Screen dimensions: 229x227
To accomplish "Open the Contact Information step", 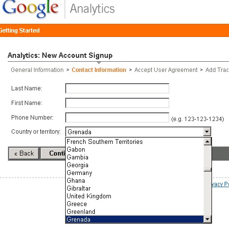I will (x=99, y=70).
